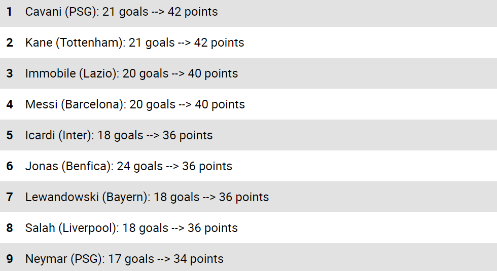Click the Neymar (PSG) row text
This screenshot has width=497, height=271.
(124, 259)
